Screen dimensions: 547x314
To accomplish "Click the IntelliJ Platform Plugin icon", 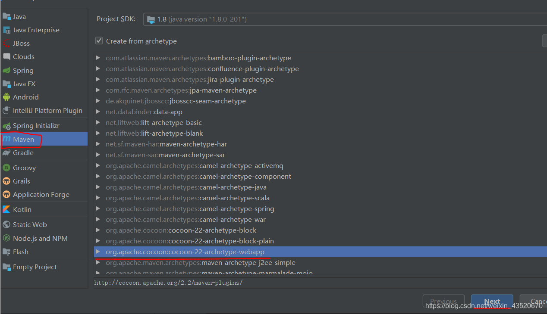I will pos(6,111).
